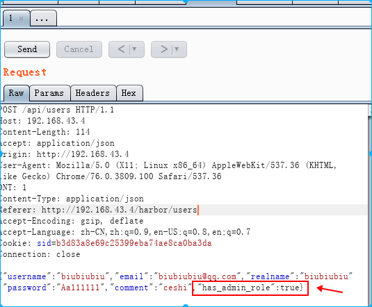This screenshot has height=307, width=372.
Task: Click the realname key in JSON body
Action: [x=270, y=276]
